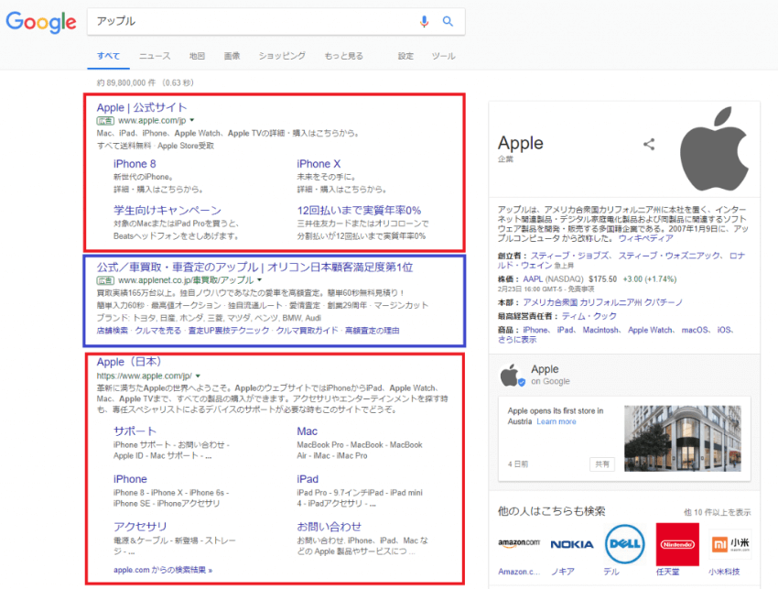778x589 pixels.
Task: Open the ツール search tools
Action: click(x=443, y=56)
